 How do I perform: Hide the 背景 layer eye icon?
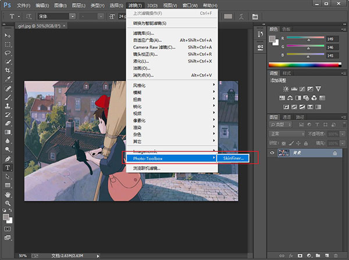point(272,153)
